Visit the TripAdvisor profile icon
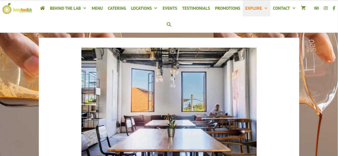The image size is (338, 156). click(x=316, y=8)
